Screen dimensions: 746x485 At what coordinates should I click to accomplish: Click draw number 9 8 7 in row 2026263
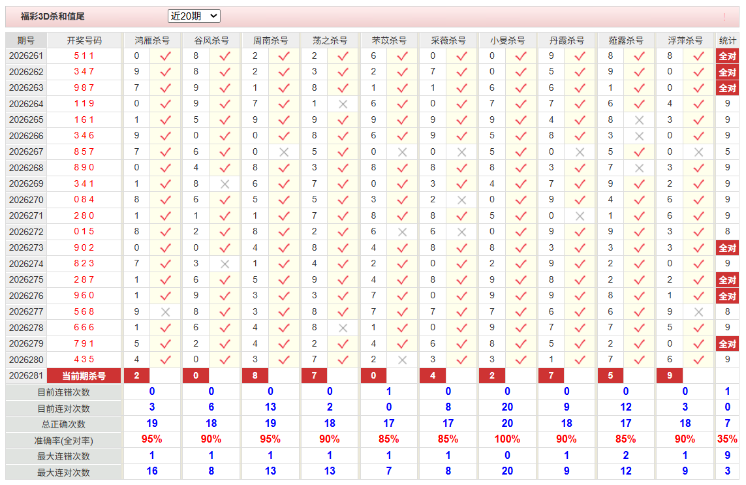pos(84,87)
